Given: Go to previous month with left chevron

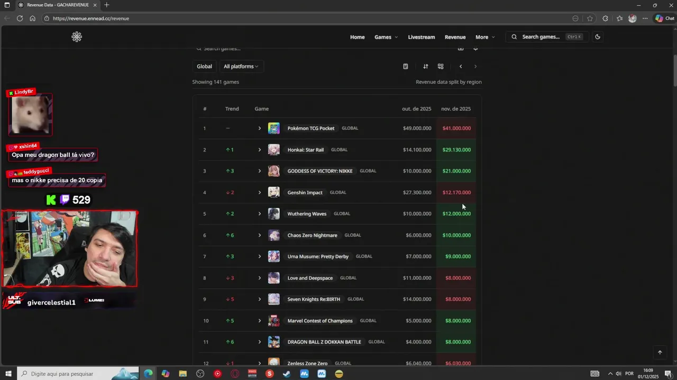Looking at the screenshot, I should tap(461, 66).
